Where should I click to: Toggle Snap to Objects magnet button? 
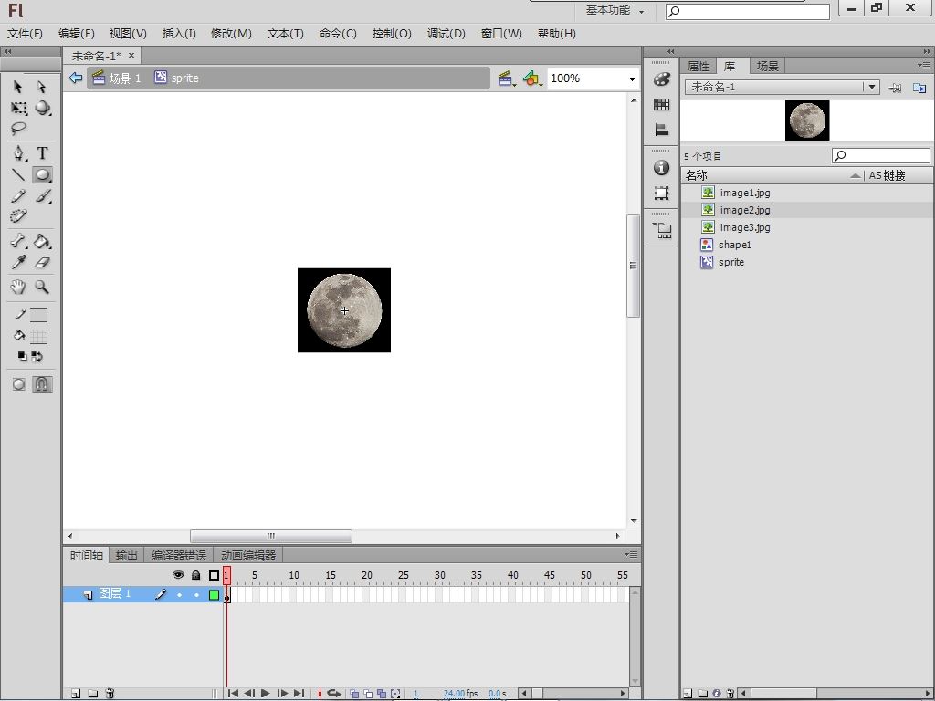(x=42, y=384)
